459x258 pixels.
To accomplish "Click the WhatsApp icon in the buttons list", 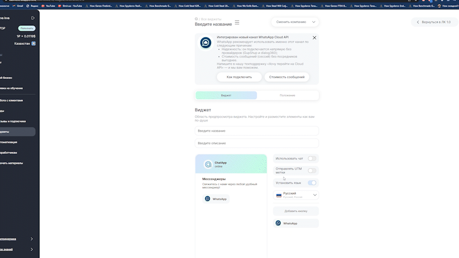I will click(278, 223).
